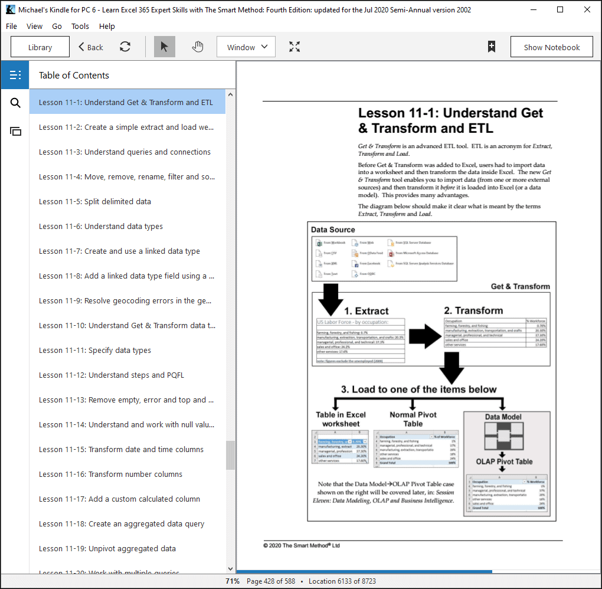Open the search magnifier in sidebar
602x589 pixels.
point(15,103)
